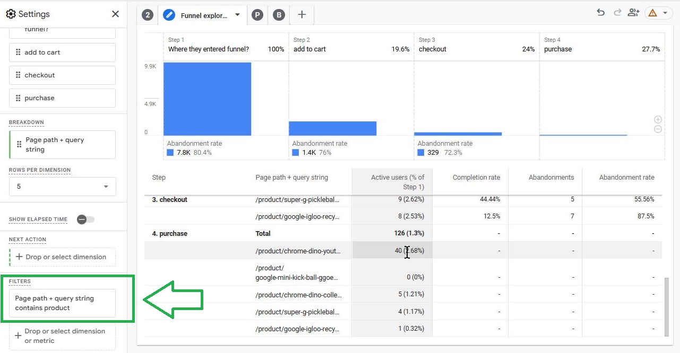Click the checkout step in Settings

click(62, 75)
